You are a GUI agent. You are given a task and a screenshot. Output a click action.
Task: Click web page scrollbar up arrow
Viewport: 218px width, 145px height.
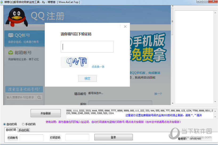(172, 6)
